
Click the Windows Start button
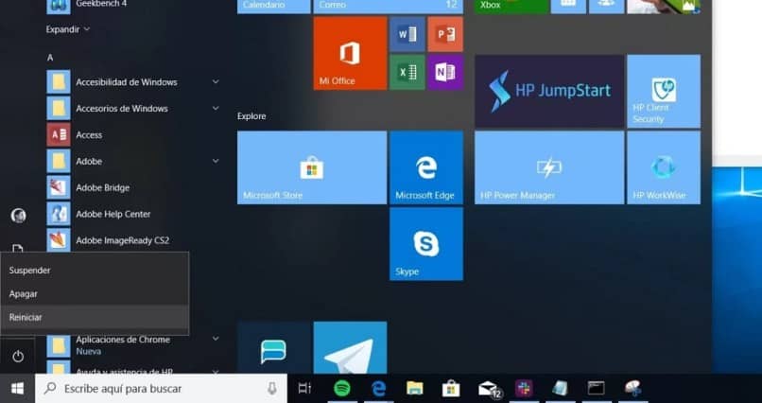(x=18, y=389)
